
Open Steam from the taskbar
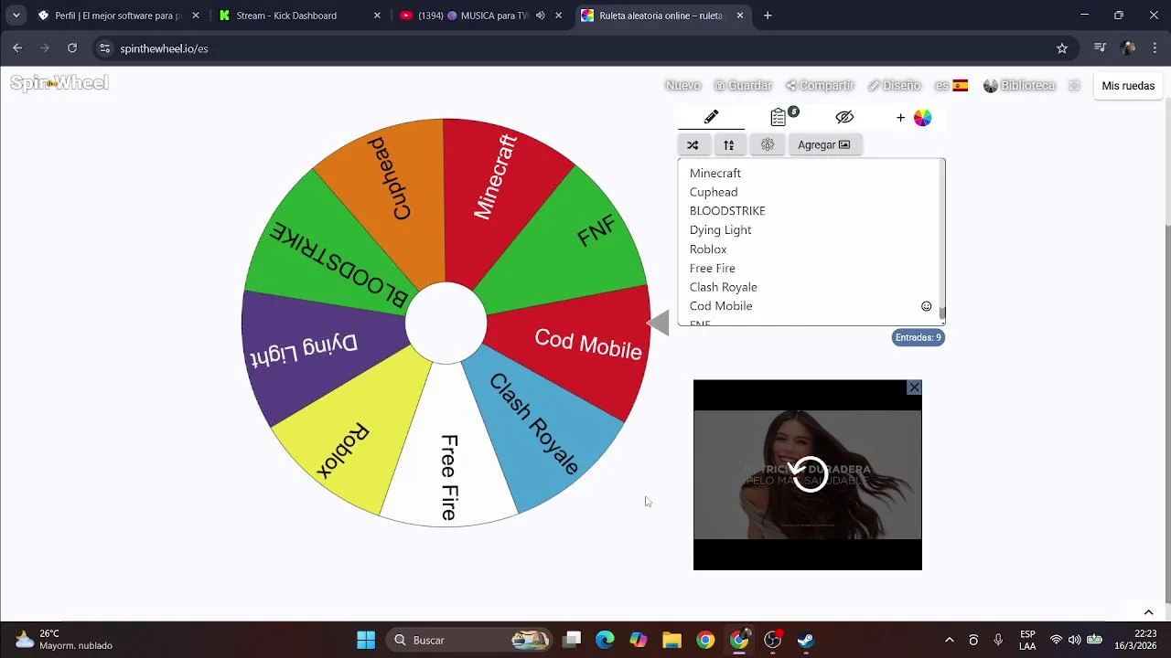point(806,640)
